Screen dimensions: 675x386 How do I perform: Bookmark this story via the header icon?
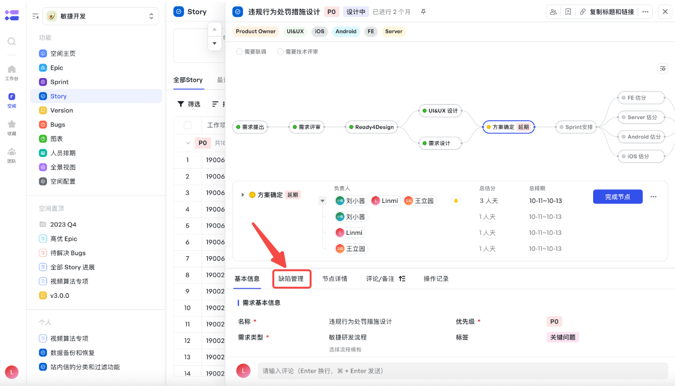pyautogui.click(x=567, y=11)
